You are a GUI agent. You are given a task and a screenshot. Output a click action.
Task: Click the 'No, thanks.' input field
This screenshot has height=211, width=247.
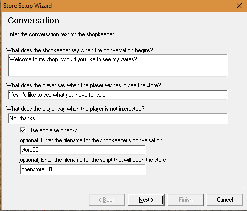(x=118, y=118)
